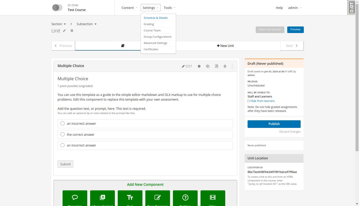The height and width of the screenshot is (206, 359).
Task: Expand the Subsection breadcrumb dropdown
Action: [x=86, y=24]
